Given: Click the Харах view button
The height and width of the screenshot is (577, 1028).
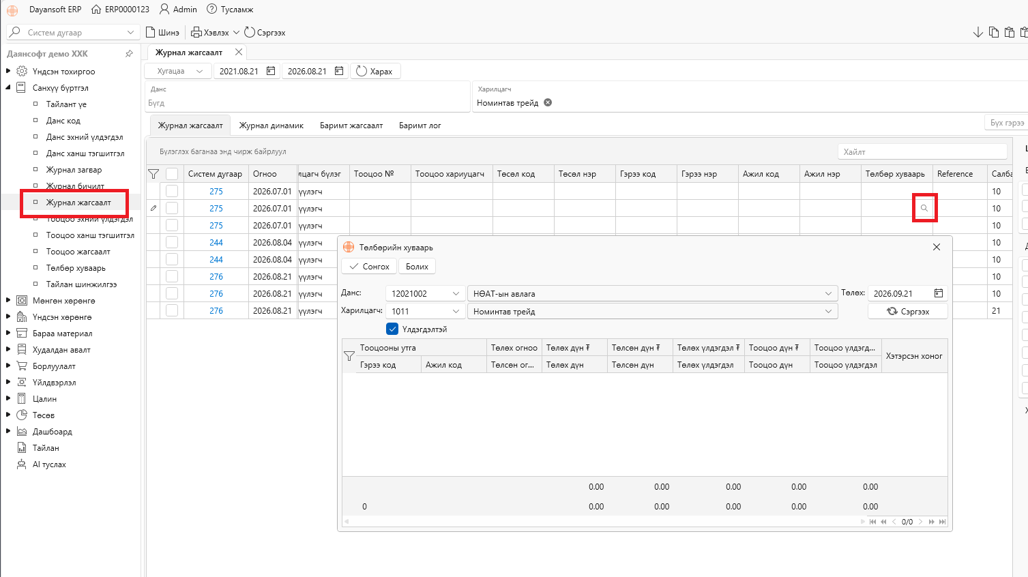Looking at the screenshot, I should 375,71.
